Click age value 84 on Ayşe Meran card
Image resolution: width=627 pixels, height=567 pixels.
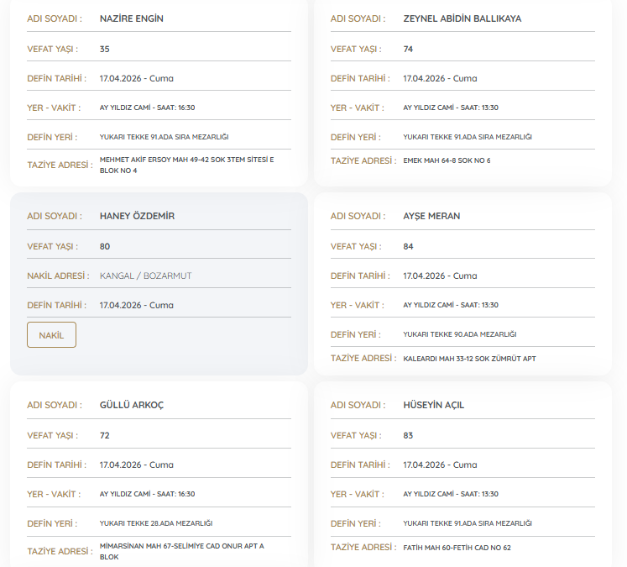click(x=408, y=246)
